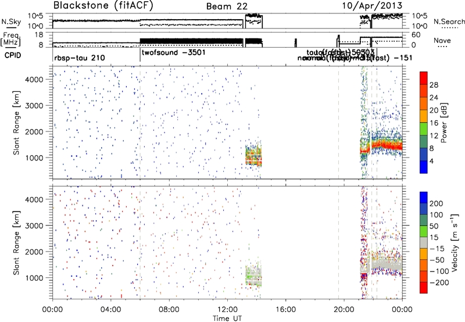
Task: Click the "N.Search" legend label
Action: (x=449, y=22)
